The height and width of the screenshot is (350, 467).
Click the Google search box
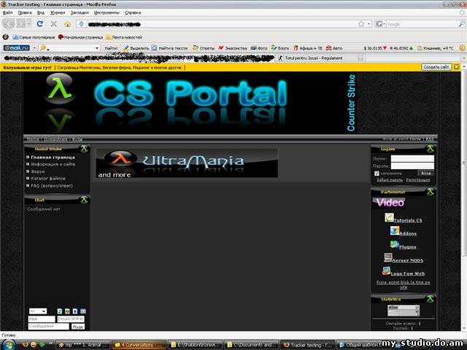(x=422, y=24)
